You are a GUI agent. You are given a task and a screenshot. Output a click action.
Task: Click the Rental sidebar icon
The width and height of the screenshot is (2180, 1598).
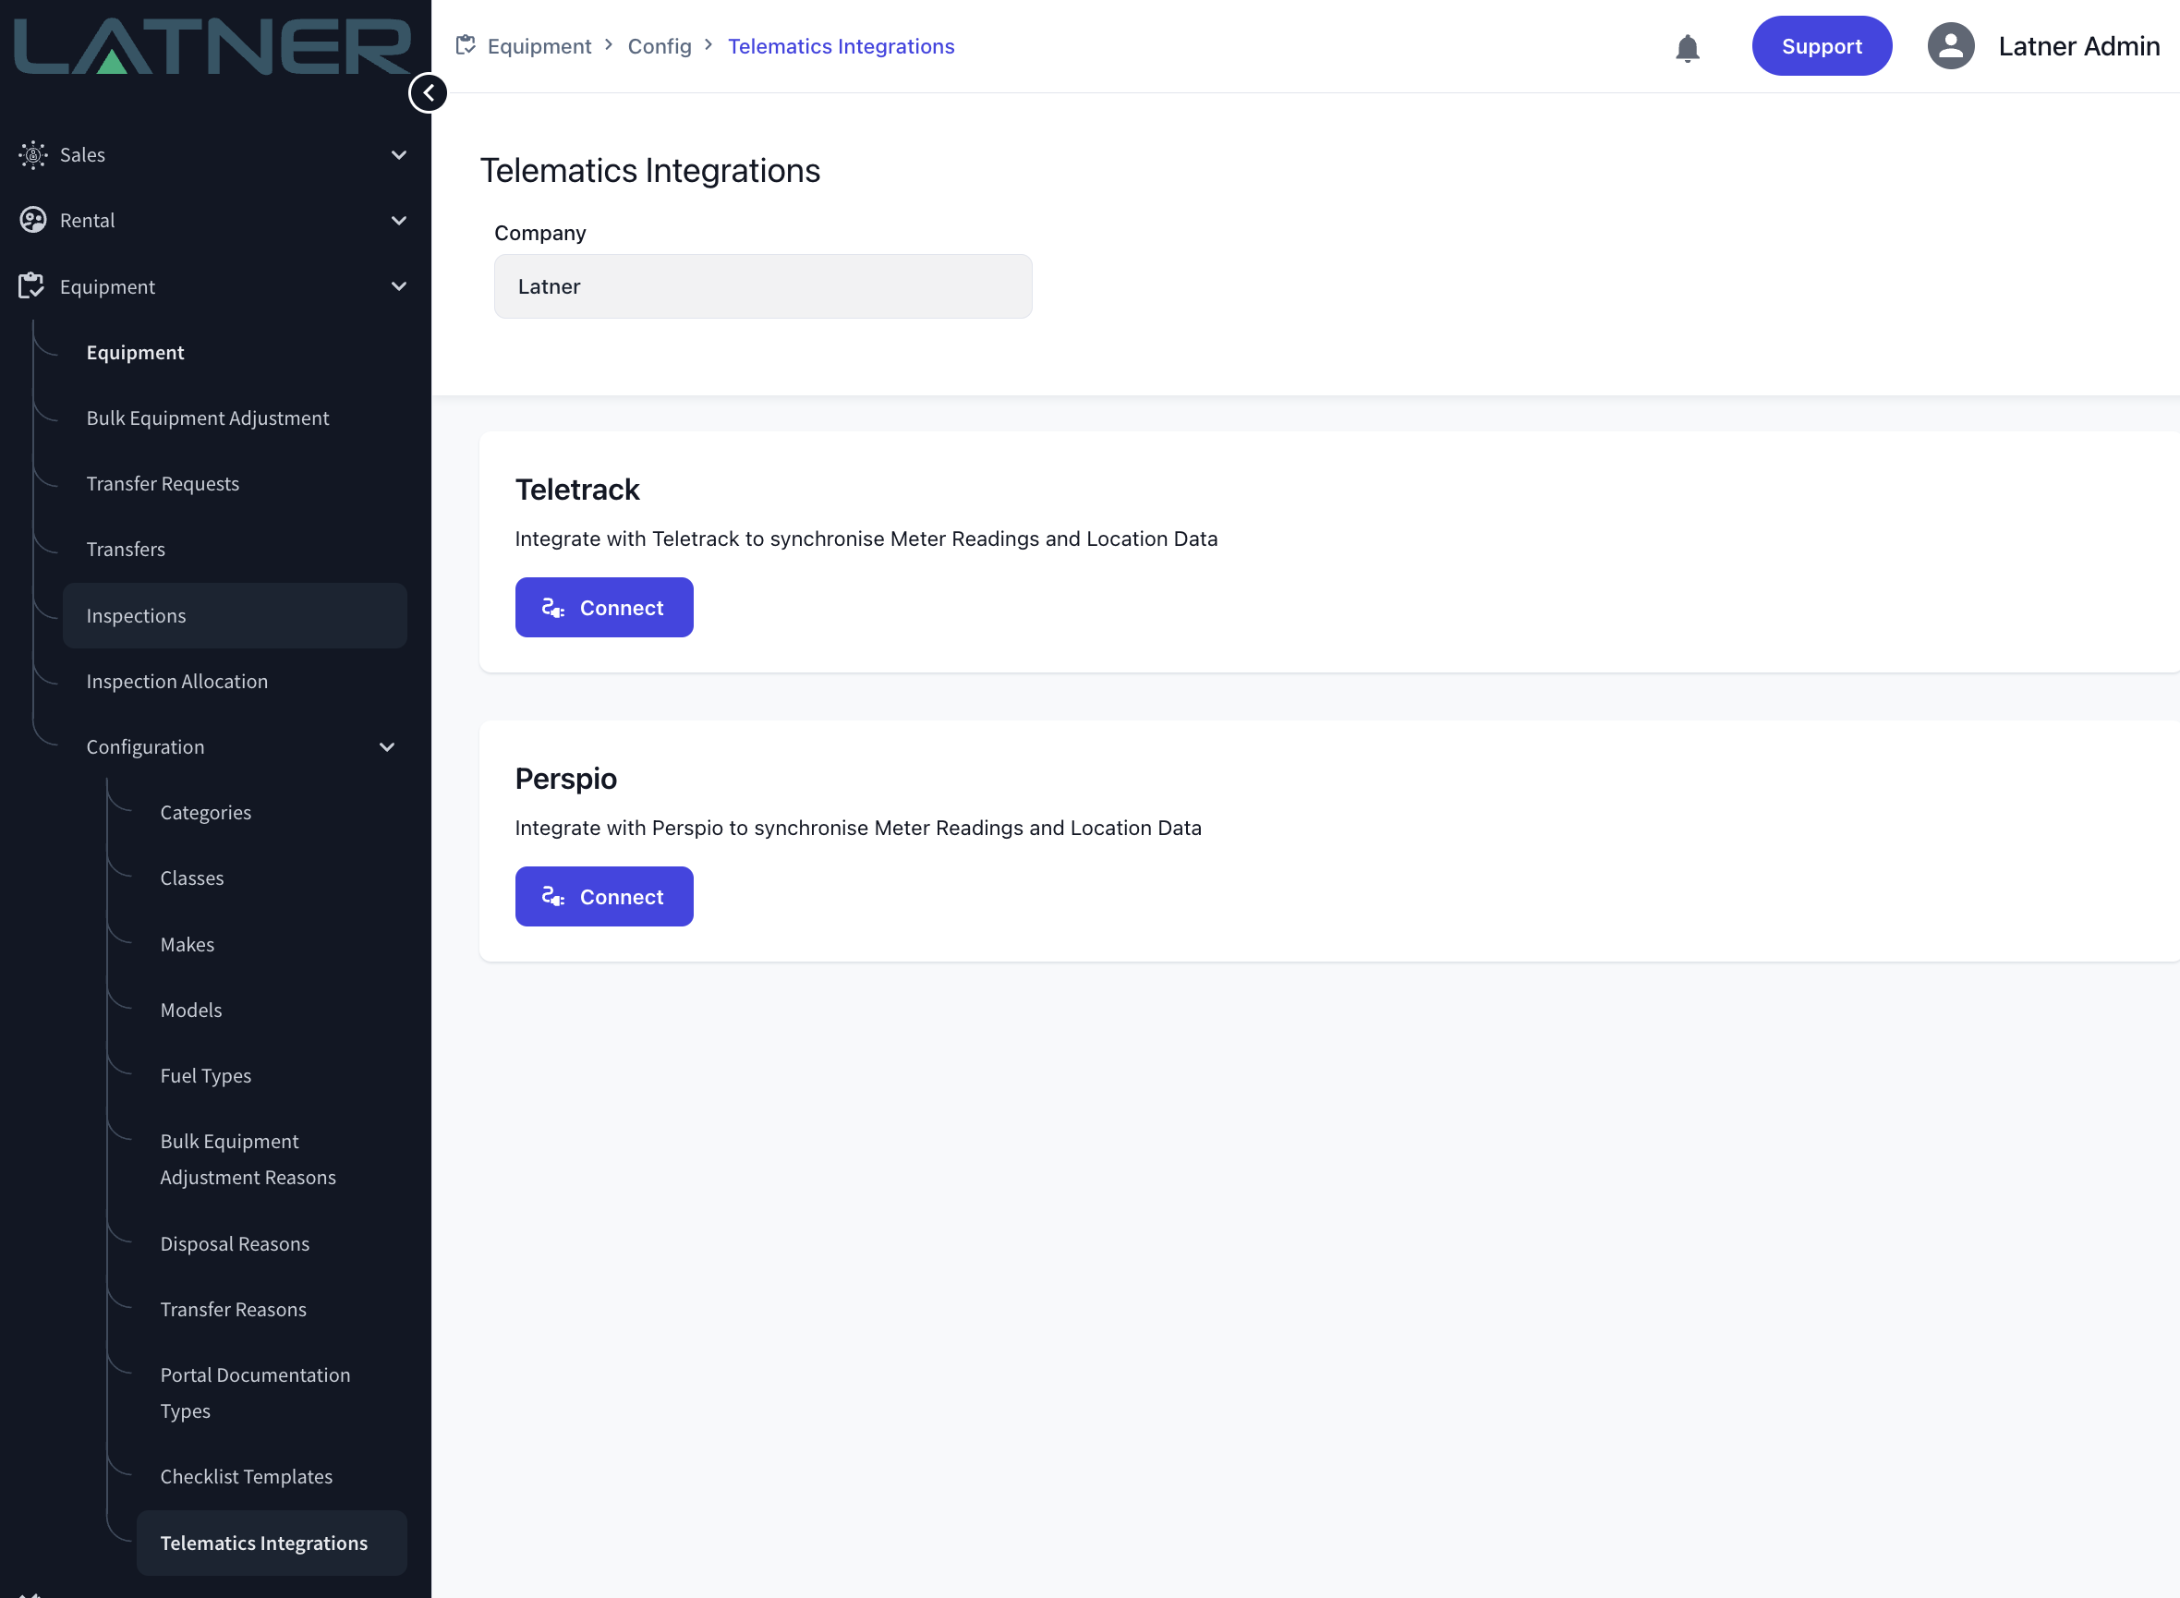tap(33, 221)
